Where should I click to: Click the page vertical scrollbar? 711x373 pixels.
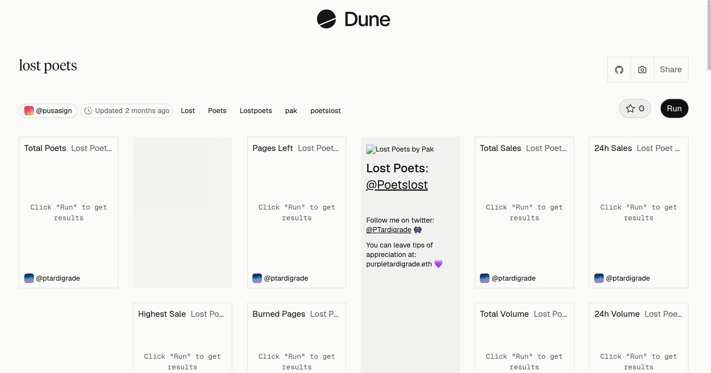pos(709,36)
